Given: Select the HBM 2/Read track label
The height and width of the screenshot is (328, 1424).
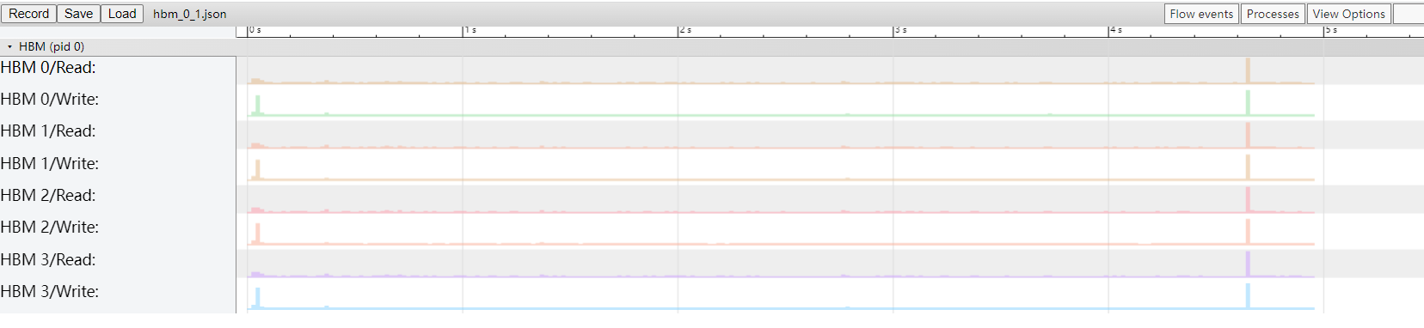Looking at the screenshot, I should (48, 196).
